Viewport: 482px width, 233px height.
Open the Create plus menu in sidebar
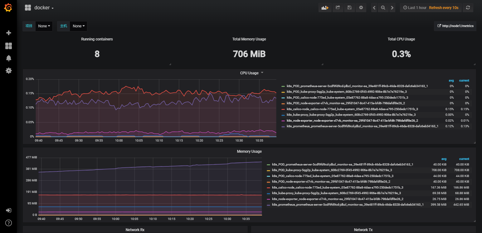(9, 33)
